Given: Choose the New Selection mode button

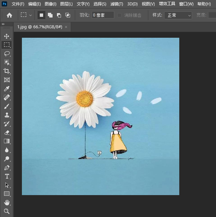Looking at the screenshot, I should [x=41, y=15].
